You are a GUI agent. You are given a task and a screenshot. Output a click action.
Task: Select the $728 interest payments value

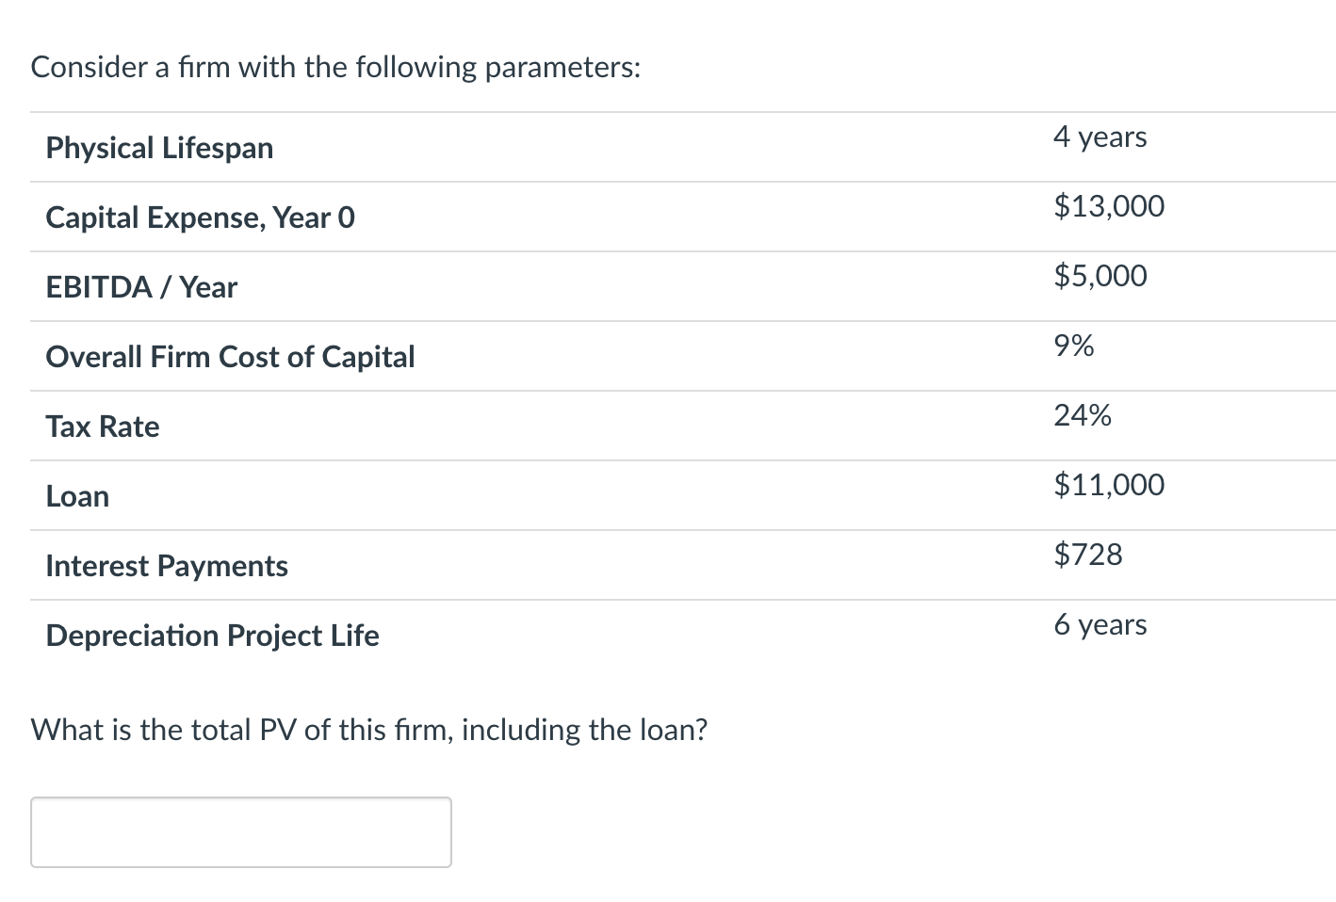point(1088,554)
